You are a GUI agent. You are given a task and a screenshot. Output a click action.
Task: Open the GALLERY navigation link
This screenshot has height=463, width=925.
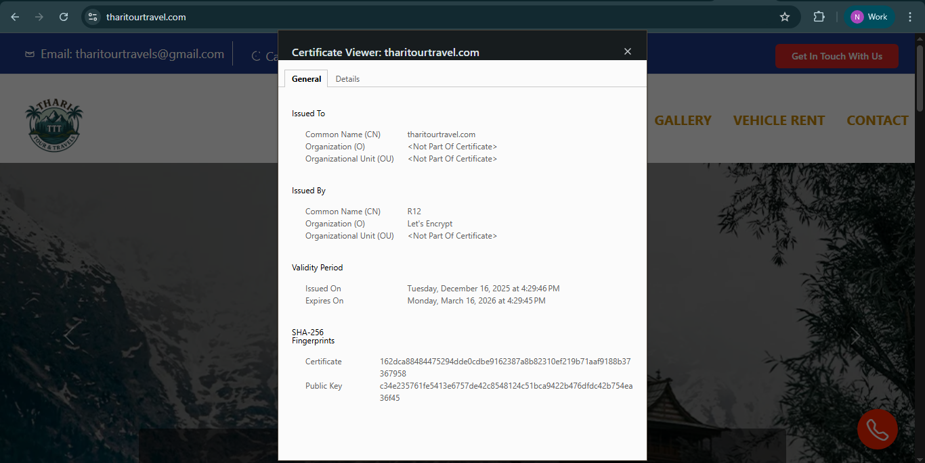[683, 120]
